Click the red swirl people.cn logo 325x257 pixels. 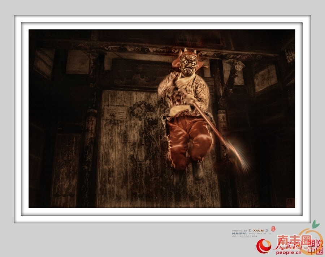click(264, 247)
